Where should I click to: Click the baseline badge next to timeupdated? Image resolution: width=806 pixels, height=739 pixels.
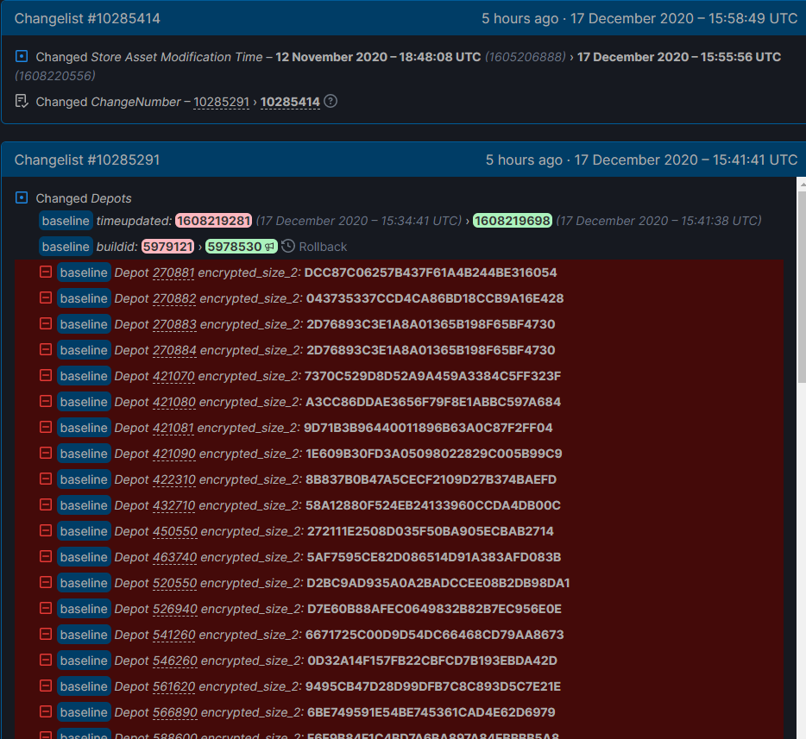coord(66,221)
